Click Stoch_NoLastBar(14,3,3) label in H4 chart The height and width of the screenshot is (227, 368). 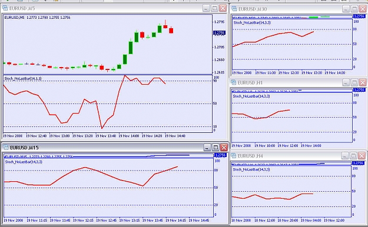(251, 169)
